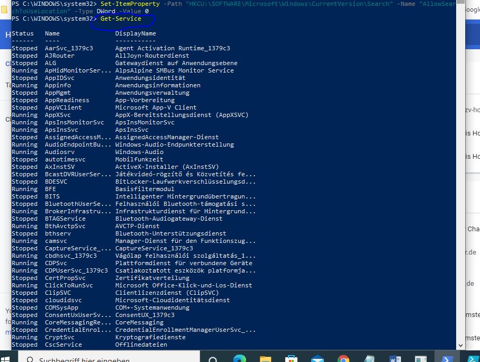Viewport: 480px width, 362px height.
Task: Click the 'Offlinedateien' display name
Action: pyautogui.click(x=141, y=345)
